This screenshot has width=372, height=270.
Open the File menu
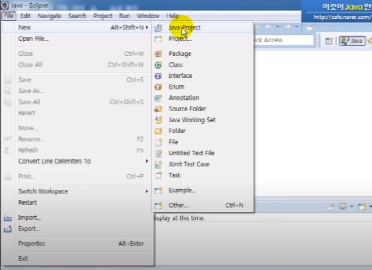click(9, 16)
